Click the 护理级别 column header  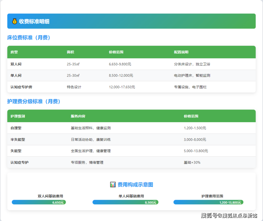pos(18,116)
